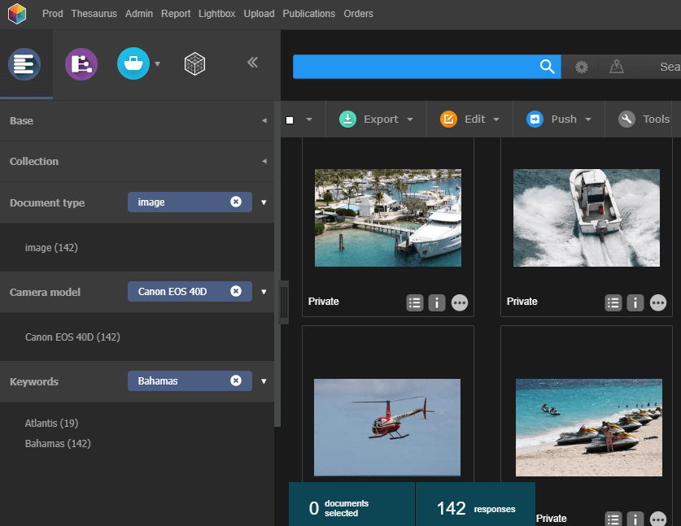
Task: Expand the basket icon dropdown arrow
Action: point(158,63)
